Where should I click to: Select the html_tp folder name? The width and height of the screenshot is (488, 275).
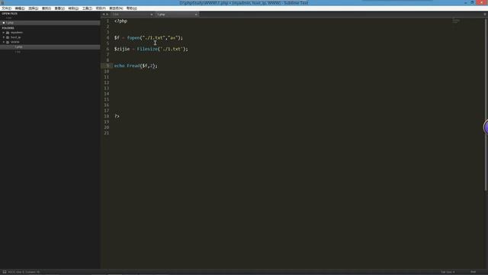(x=15, y=37)
